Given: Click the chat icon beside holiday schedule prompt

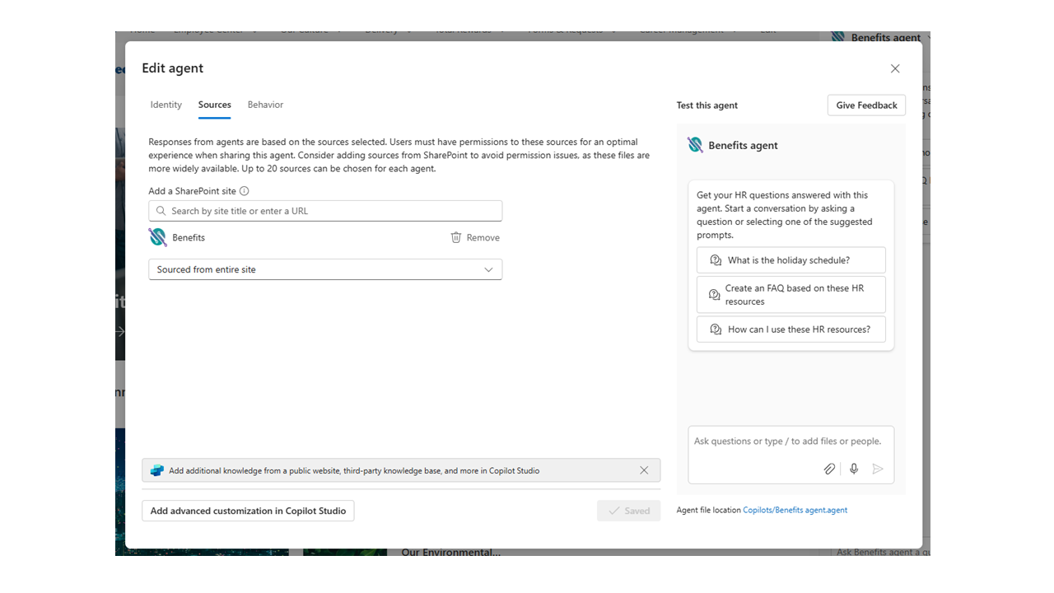Looking at the screenshot, I should click(716, 260).
